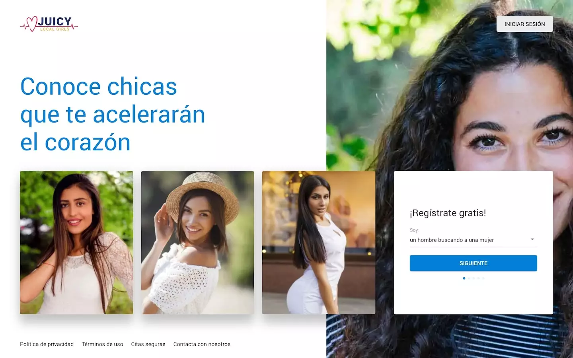This screenshot has height=358, width=573.
Task: Open the Política de privacidad link
Action: [47, 344]
